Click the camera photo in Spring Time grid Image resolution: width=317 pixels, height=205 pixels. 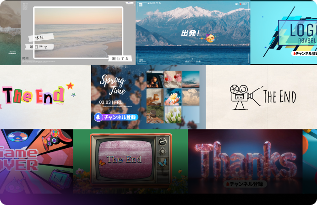pos(155,80)
